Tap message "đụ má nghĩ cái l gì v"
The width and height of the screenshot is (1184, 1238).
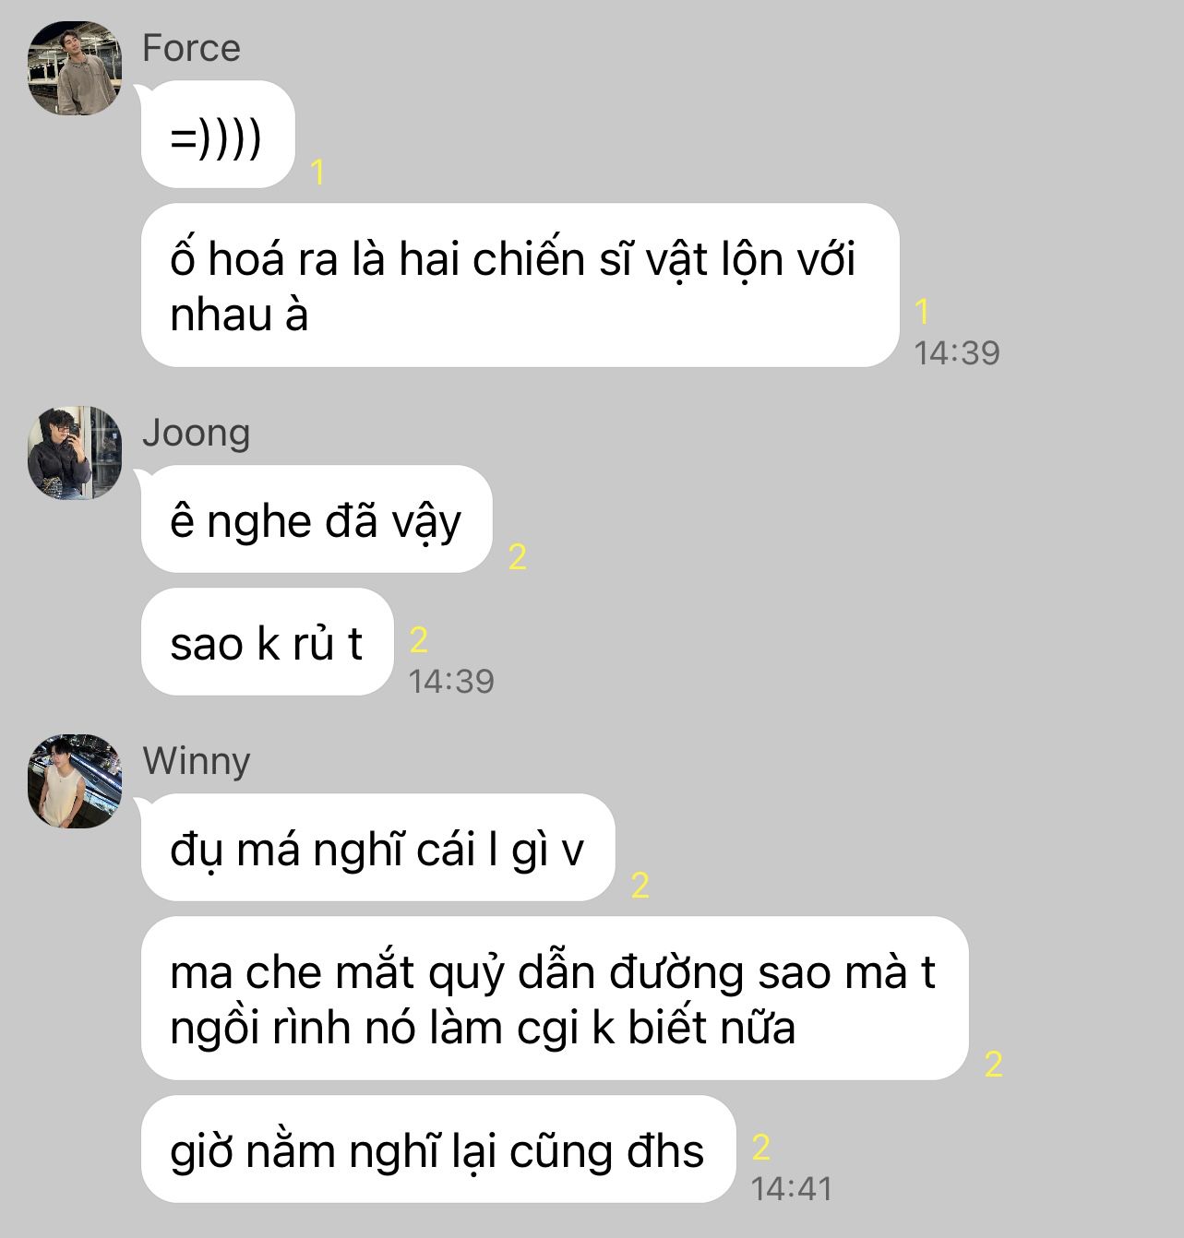[377, 848]
